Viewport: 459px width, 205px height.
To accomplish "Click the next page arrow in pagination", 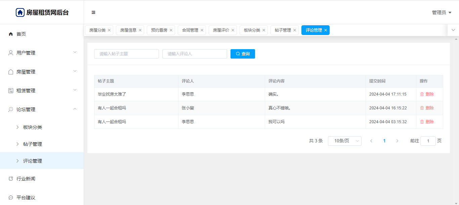I will 397,141.
